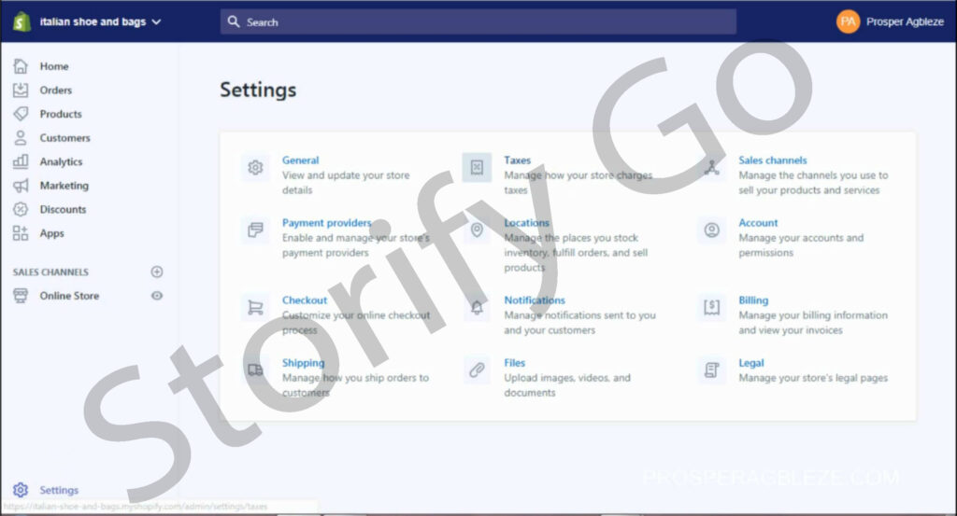
Task: Click the Payment providers card icon
Action: point(255,230)
